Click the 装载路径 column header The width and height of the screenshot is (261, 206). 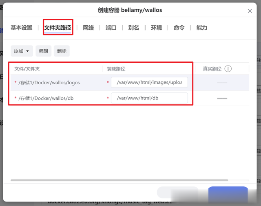116,69
